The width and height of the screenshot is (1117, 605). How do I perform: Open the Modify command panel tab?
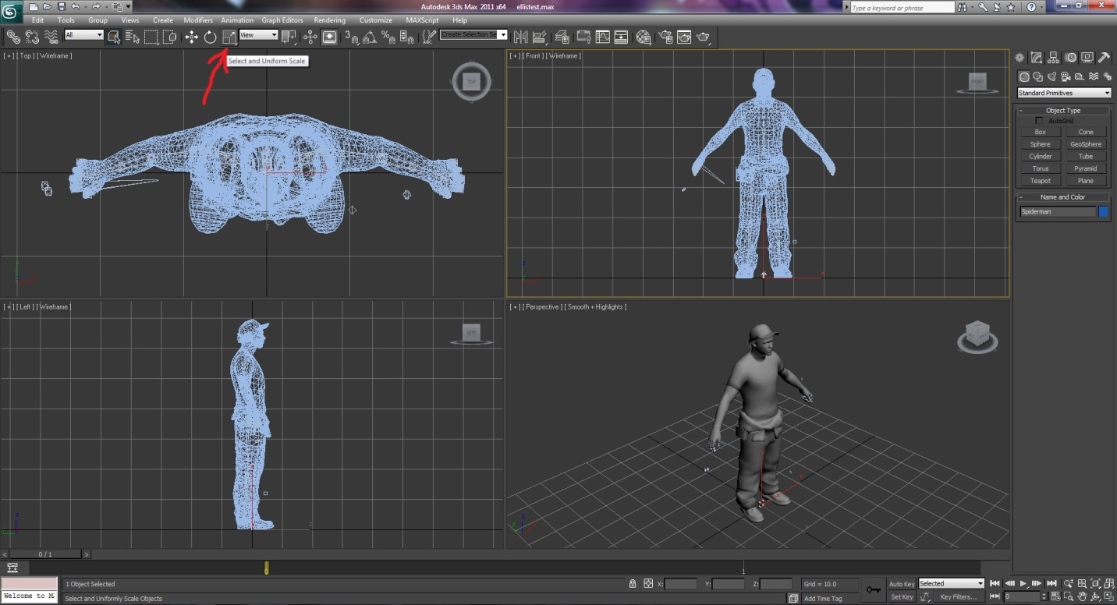coord(1037,58)
